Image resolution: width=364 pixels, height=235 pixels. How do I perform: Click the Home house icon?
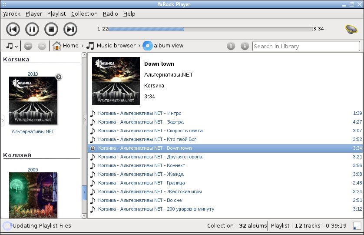[56, 46]
